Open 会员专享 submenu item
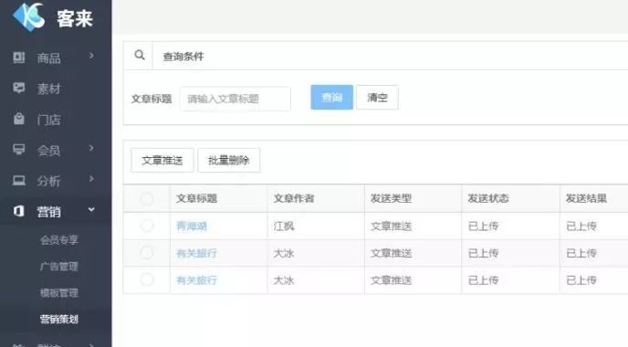The width and height of the screenshot is (628, 347). (x=59, y=239)
